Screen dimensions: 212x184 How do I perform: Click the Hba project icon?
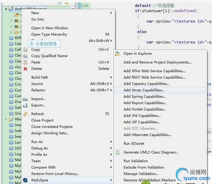click(11, 119)
